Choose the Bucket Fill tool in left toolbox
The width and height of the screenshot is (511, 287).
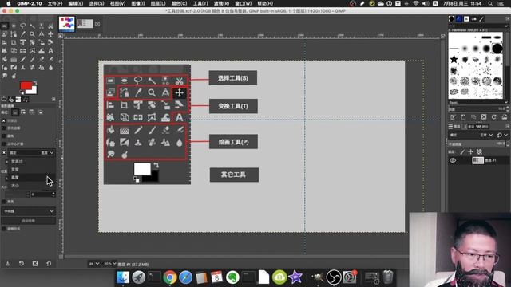coord(5,60)
